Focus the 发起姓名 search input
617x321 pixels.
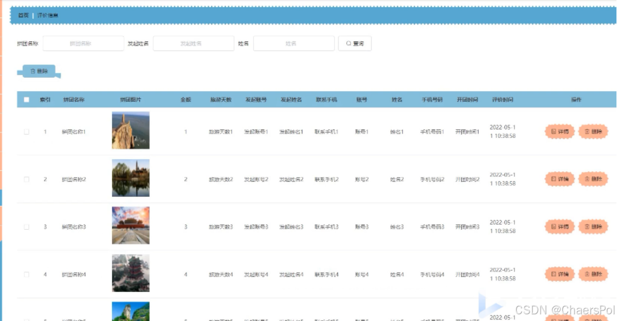click(194, 43)
